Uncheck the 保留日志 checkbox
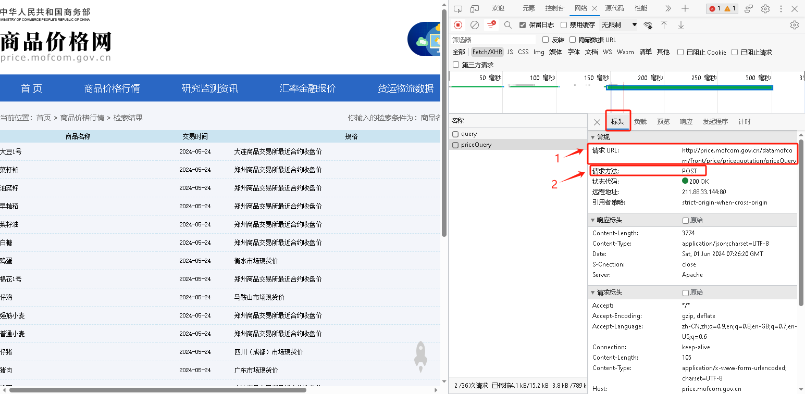 [x=522, y=24]
